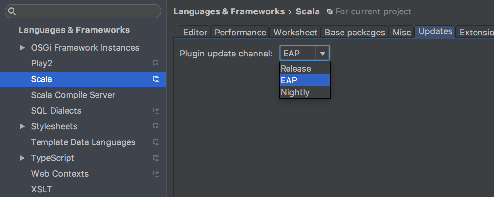
Task: Click the project-level icon beside Template Data Languages
Action: point(156,142)
